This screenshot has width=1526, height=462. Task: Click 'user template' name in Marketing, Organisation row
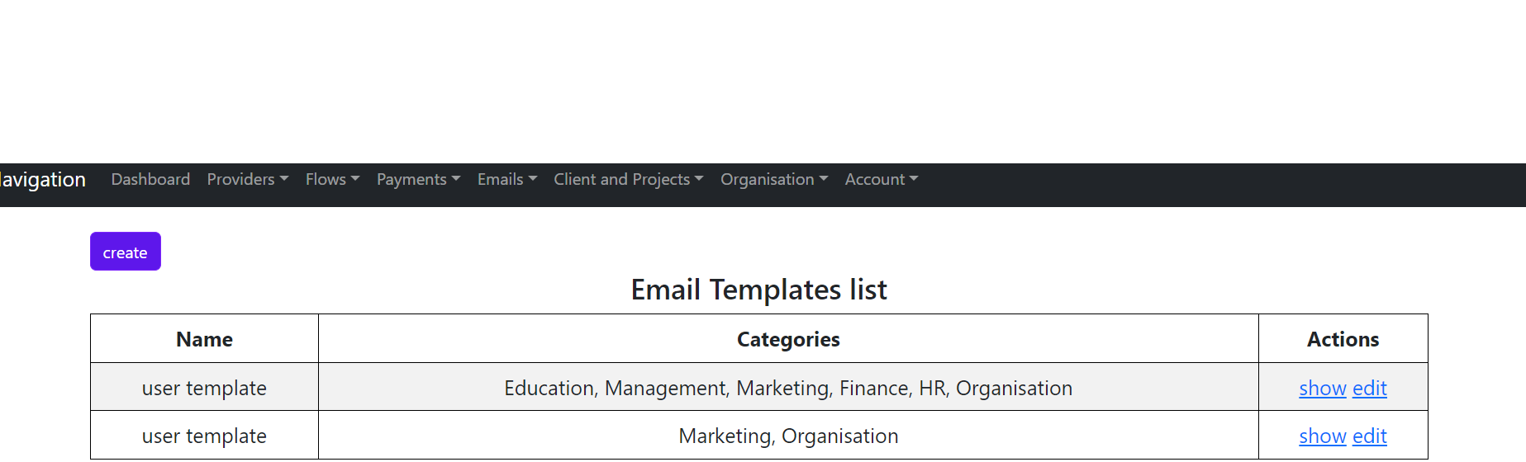point(204,436)
